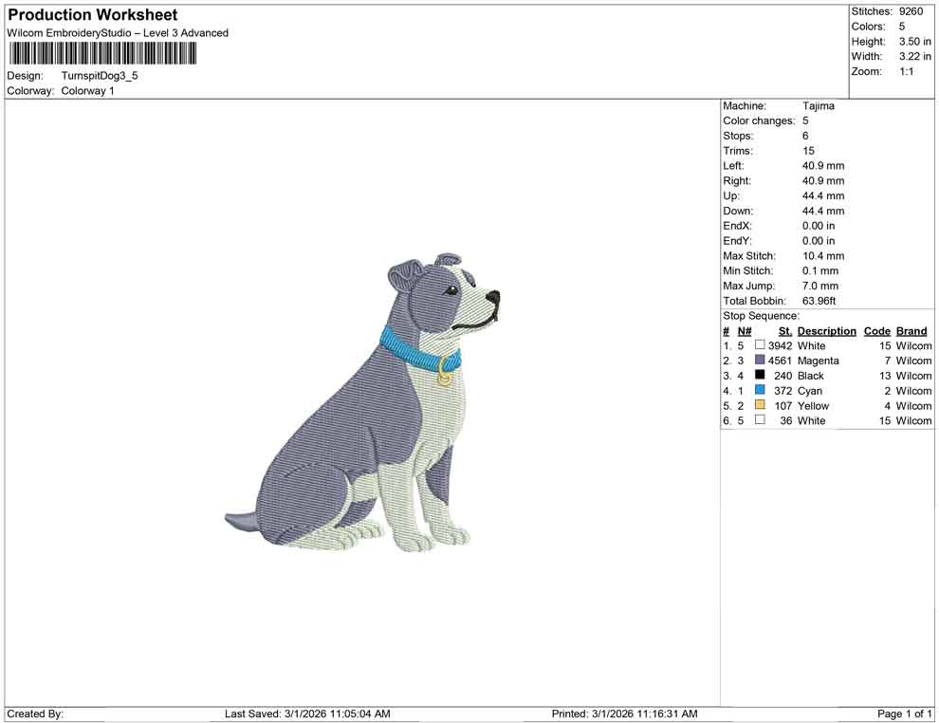Click the 'N#' column header
This screenshot has height=723, width=939.
(745, 331)
